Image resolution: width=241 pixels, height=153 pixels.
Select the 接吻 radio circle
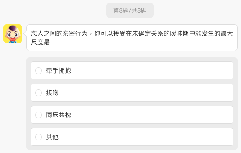coord(38,93)
